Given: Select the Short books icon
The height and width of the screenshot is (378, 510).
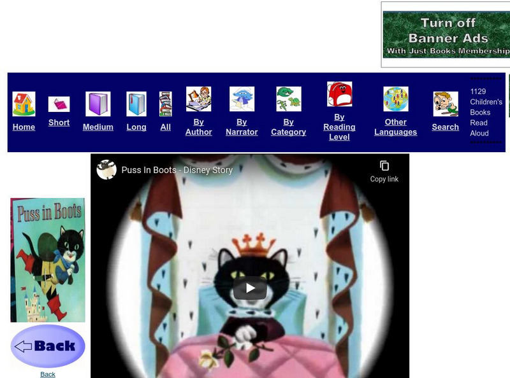Looking at the screenshot, I should [x=59, y=103].
